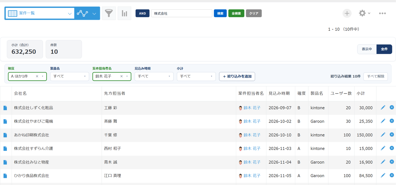Delete the 株式会社しずく化粧品 record
This screenshot has height=185, width=396.
(x=392, y=107)
